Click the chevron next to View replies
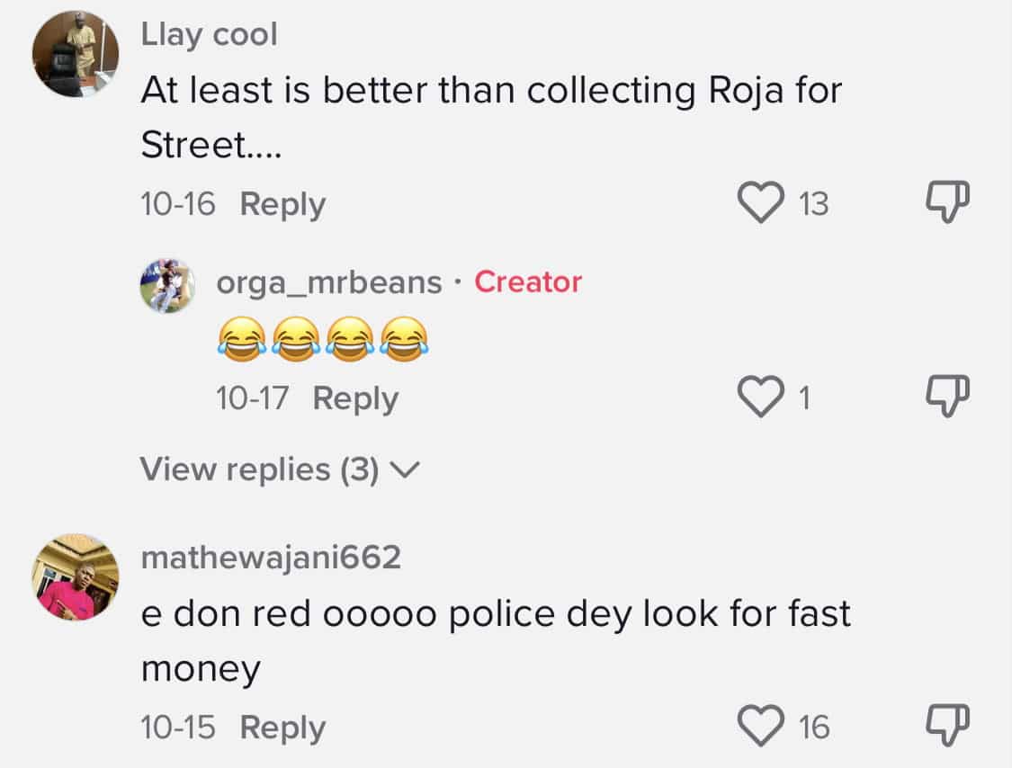 click(407, 469)
